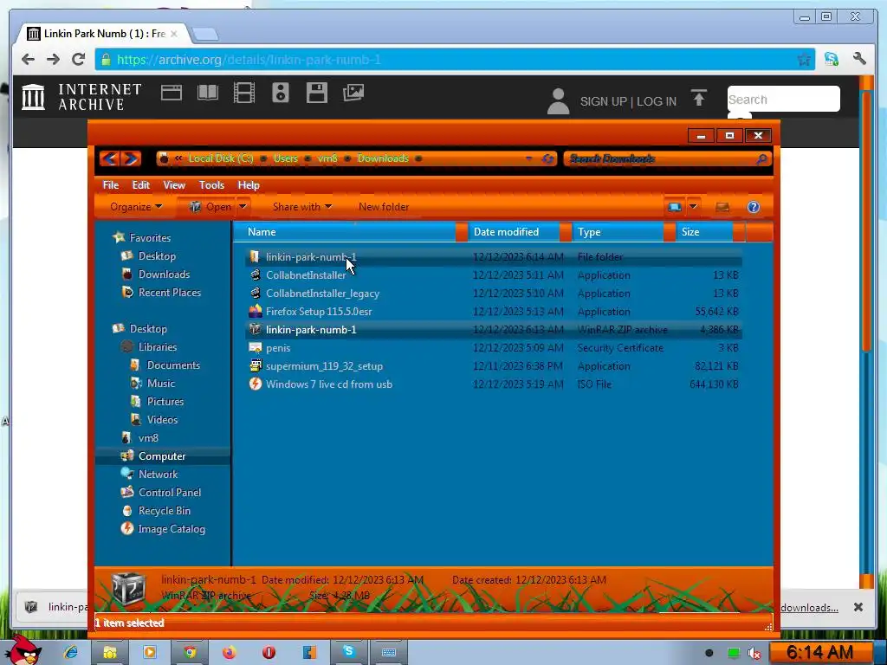Click the user avatar icon beside Sign Up
The height and width of the screenshot is (665, 887).
click(x=558, y=101)
